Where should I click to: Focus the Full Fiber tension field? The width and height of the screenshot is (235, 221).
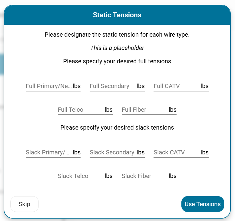pyautogui.click(x=144, y=110)
